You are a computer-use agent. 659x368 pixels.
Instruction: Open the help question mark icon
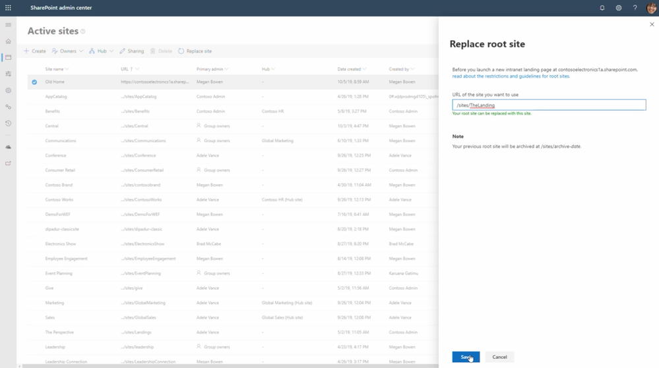tap(635, 7)
